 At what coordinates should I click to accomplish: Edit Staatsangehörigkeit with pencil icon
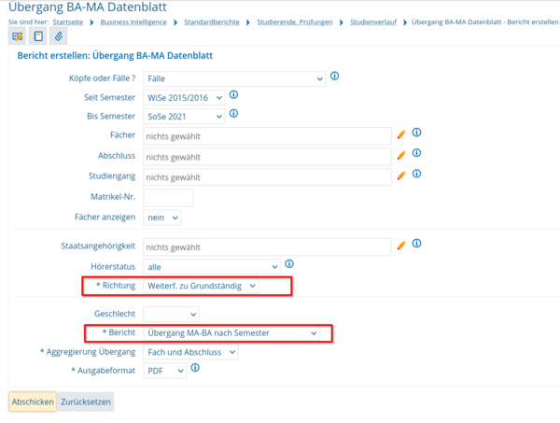point(401,246)
